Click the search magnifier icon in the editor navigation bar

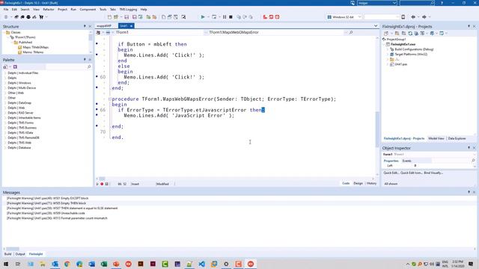point(351,32)
